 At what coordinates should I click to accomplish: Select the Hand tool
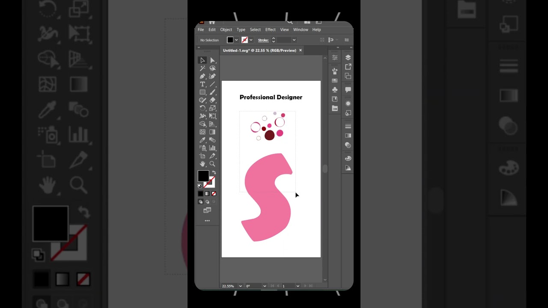pyautogui.click(x=203, y=164)
